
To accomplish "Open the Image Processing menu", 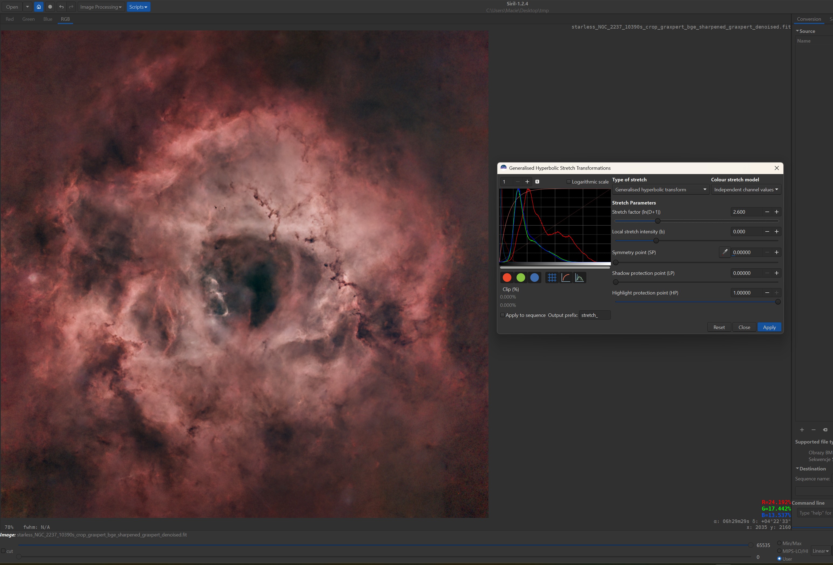I will click(x=101, y=7).
